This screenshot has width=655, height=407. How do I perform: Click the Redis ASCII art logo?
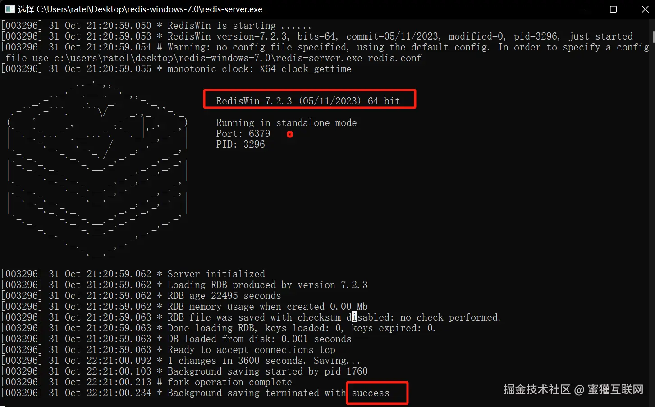97,168
